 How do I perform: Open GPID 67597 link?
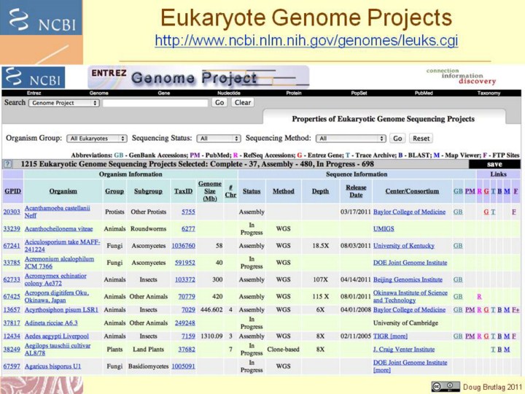pos(12,366)
